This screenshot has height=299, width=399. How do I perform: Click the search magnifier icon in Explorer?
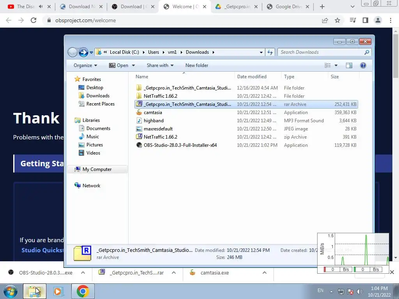tap(367, 52)
